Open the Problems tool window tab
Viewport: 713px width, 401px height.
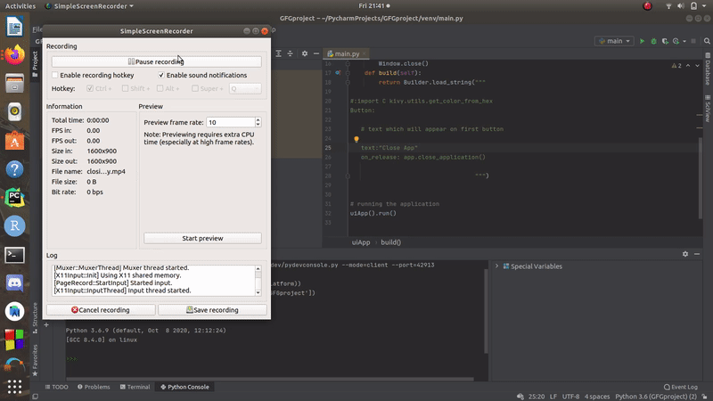pyautogui.click(x=93, y=387)
